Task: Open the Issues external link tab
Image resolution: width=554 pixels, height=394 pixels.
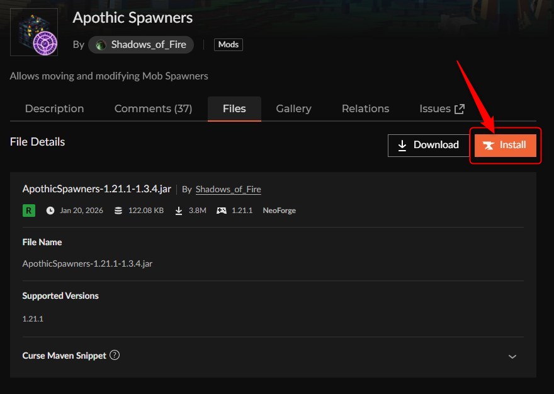Action: click(442, 108)
